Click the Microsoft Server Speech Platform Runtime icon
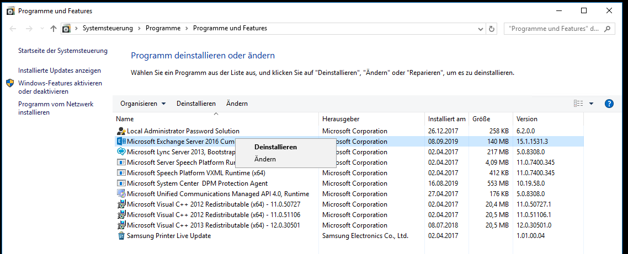 (121, 163)
